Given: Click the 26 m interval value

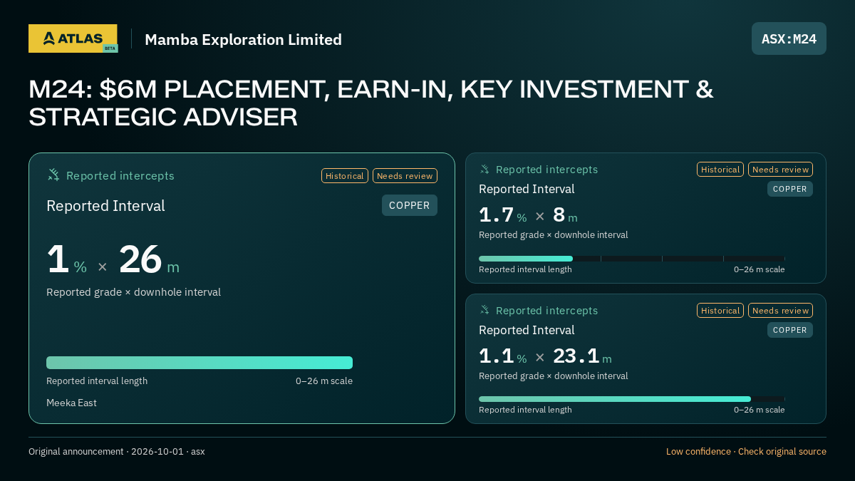Looking at the screenshot, I should click(x=149, y=259).
